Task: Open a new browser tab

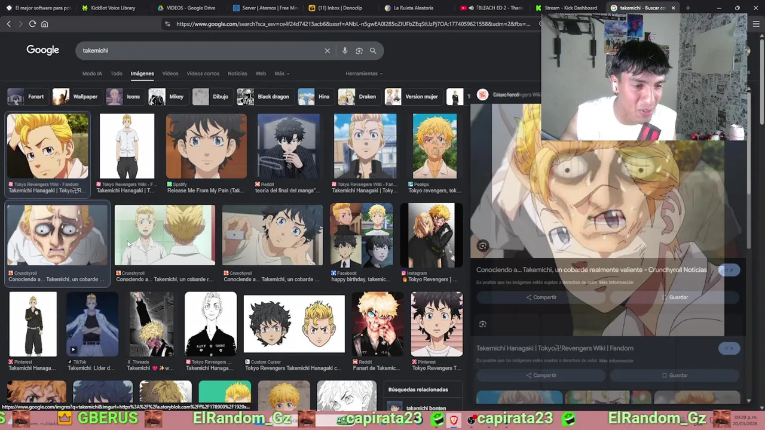Action: (x=688, y=8)
